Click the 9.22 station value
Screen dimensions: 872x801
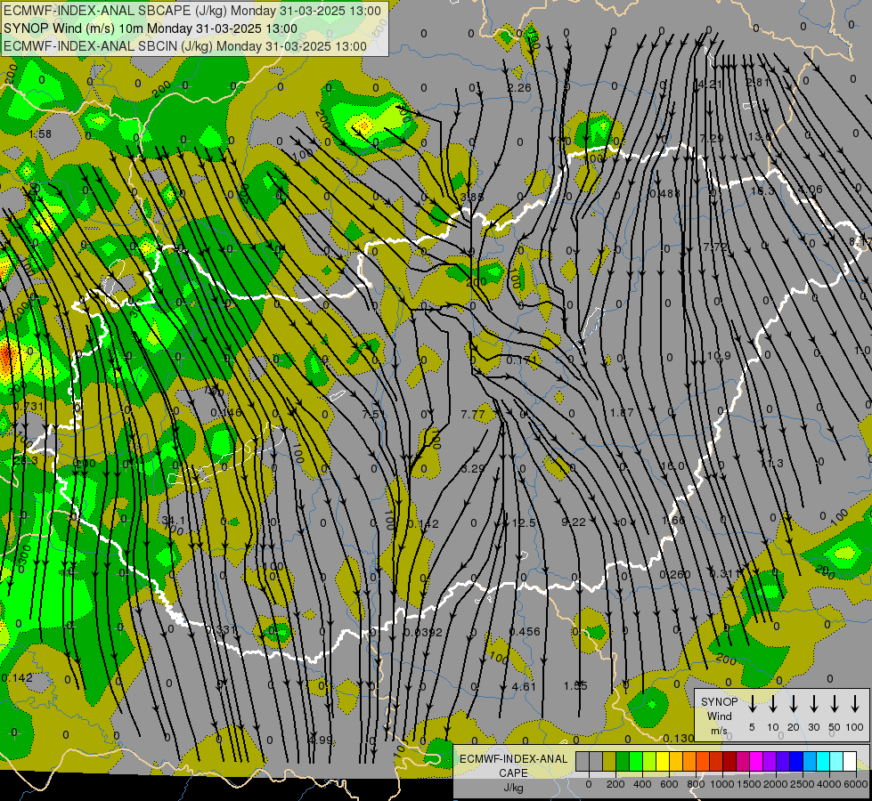pos(574,522)
